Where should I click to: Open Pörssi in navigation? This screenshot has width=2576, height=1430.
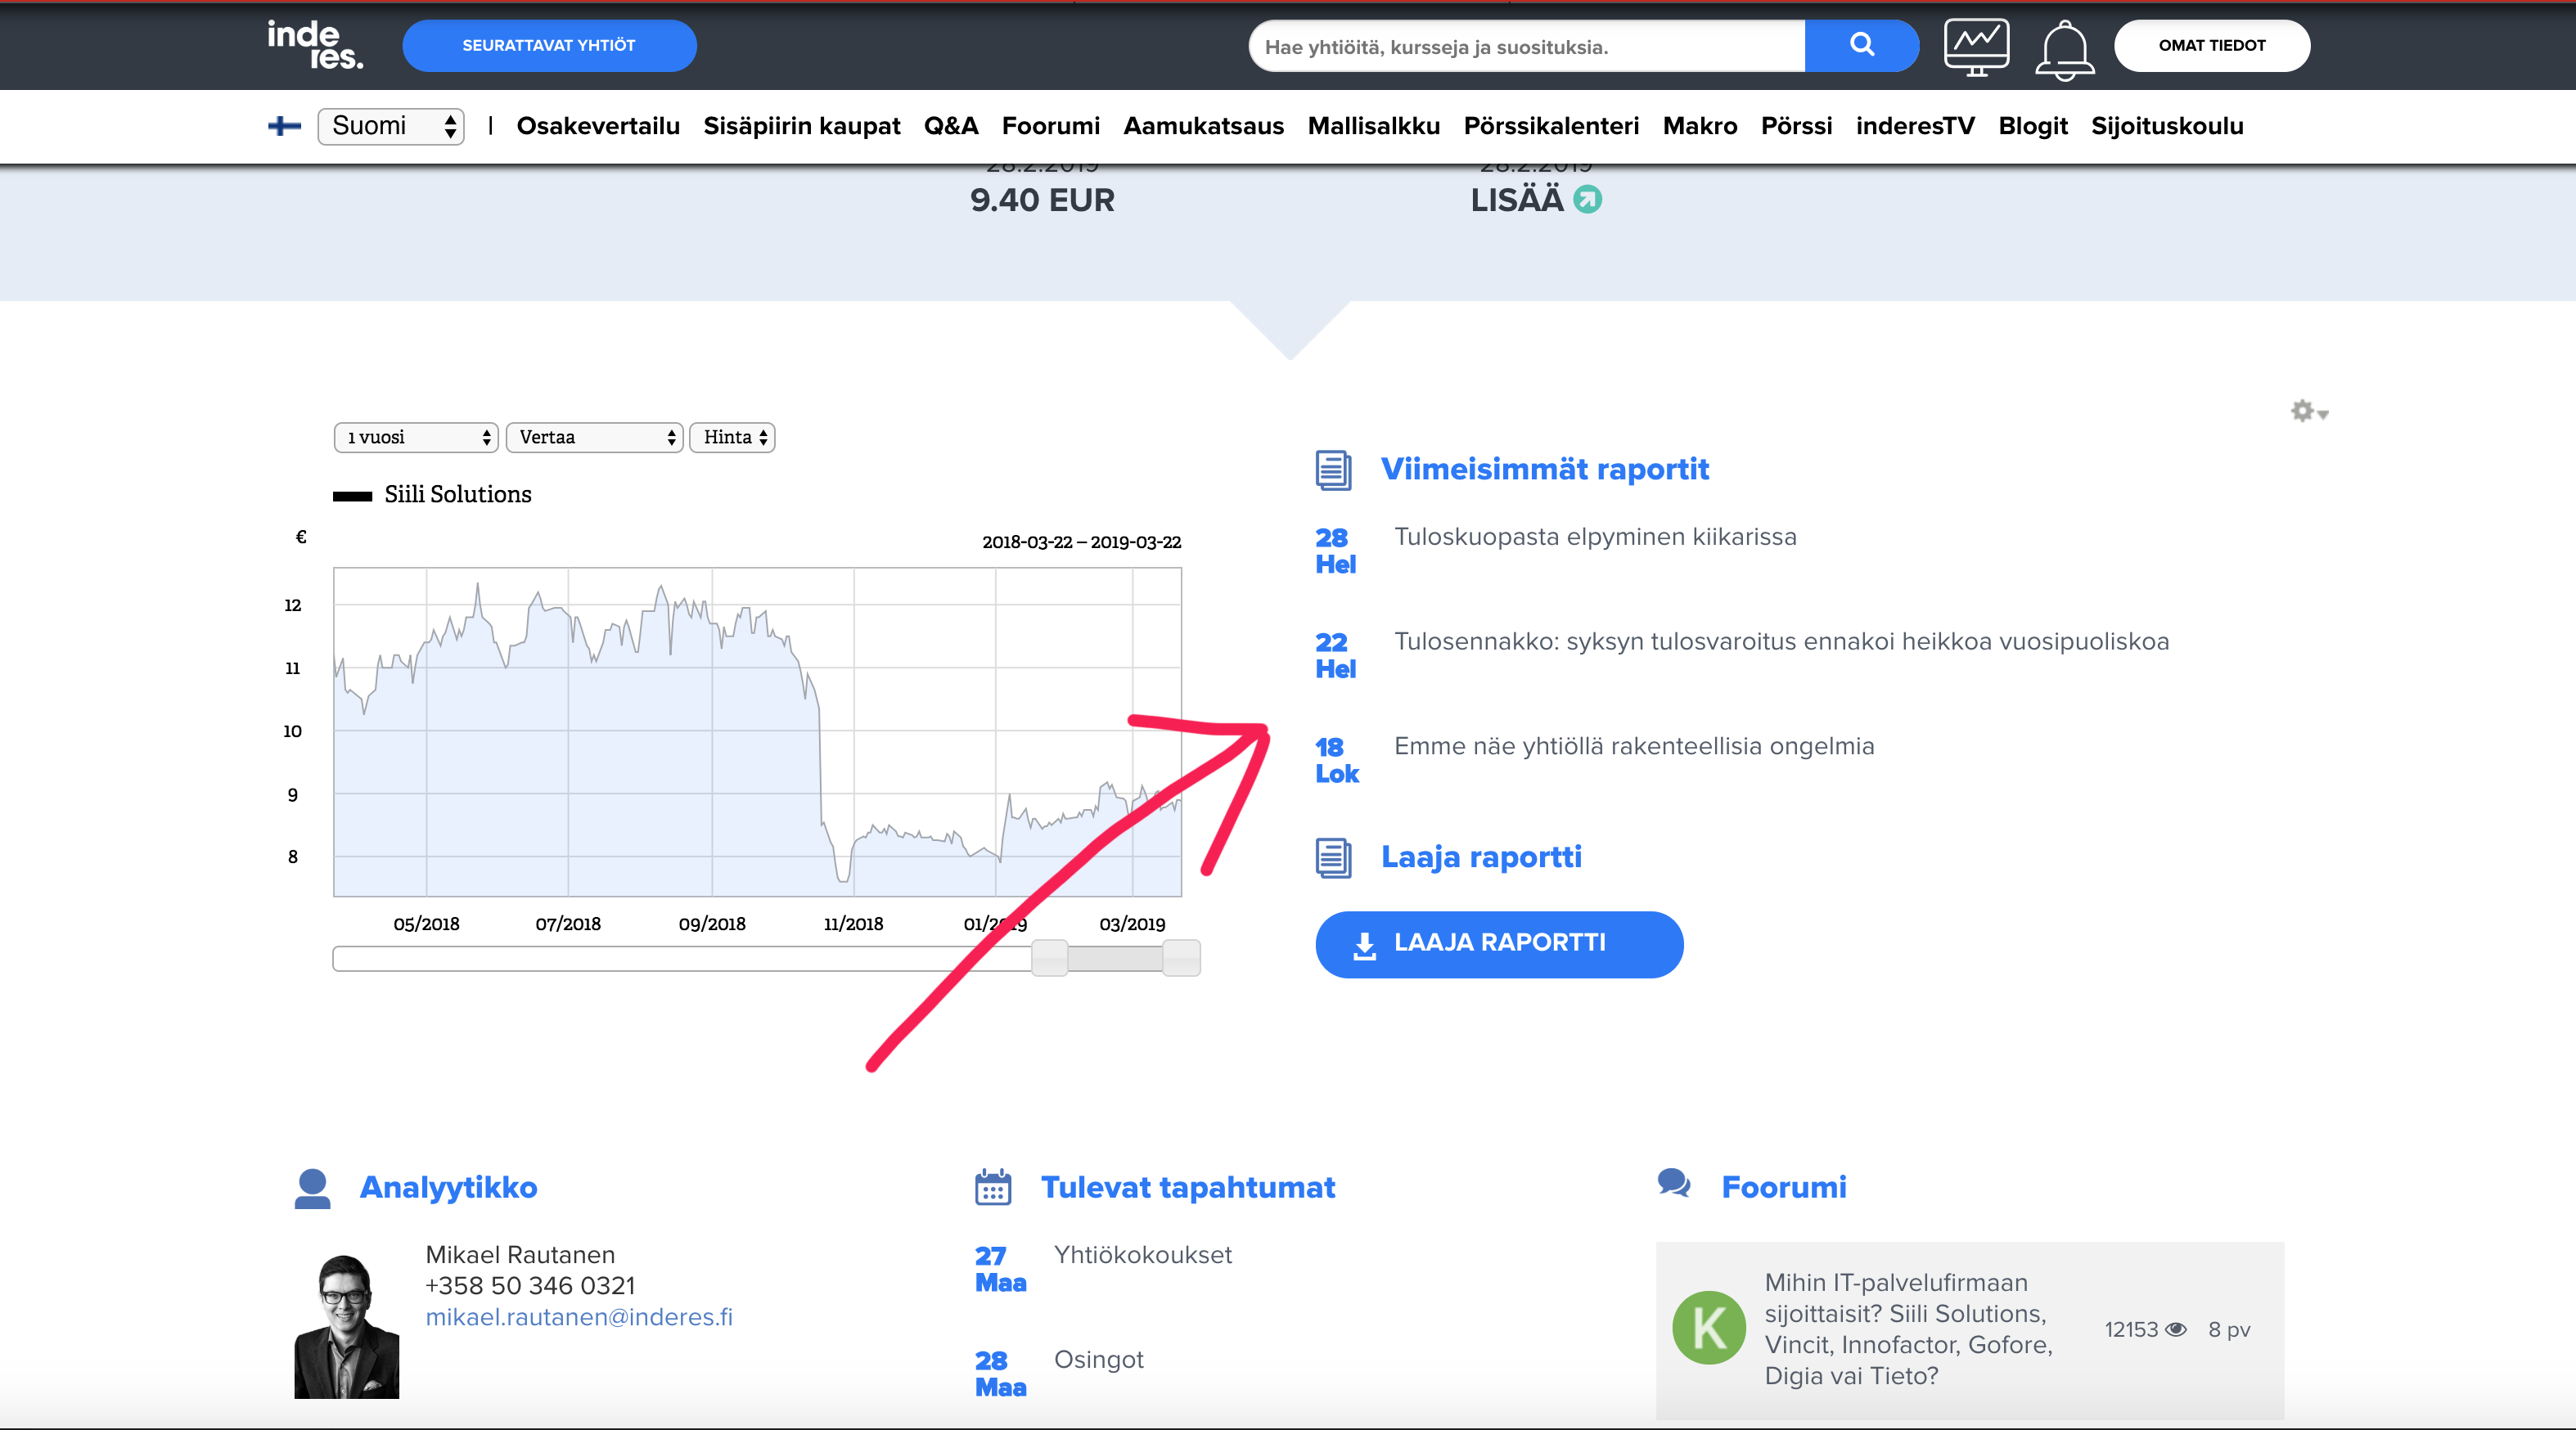pos(1797,126)
